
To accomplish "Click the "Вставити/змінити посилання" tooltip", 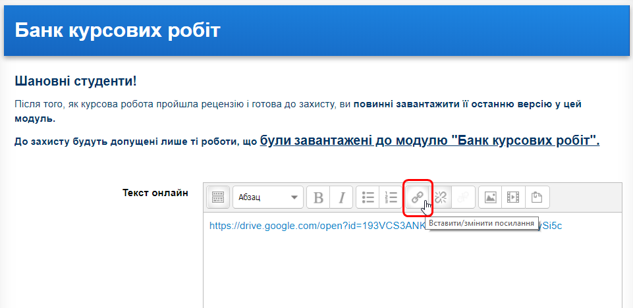I will point(482,223).
